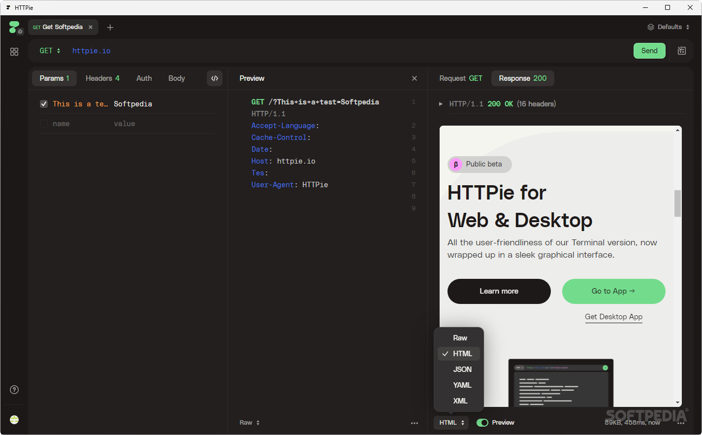Close the Preview panel
Viewport: 702px width, 435px height.
pos(415,78)
